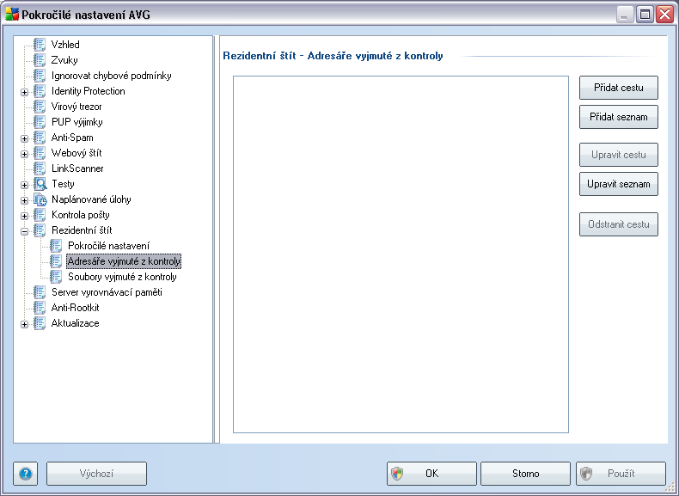The image size is (679, 496).
Task: Click the Upravit seznam button
Action: 618,184
